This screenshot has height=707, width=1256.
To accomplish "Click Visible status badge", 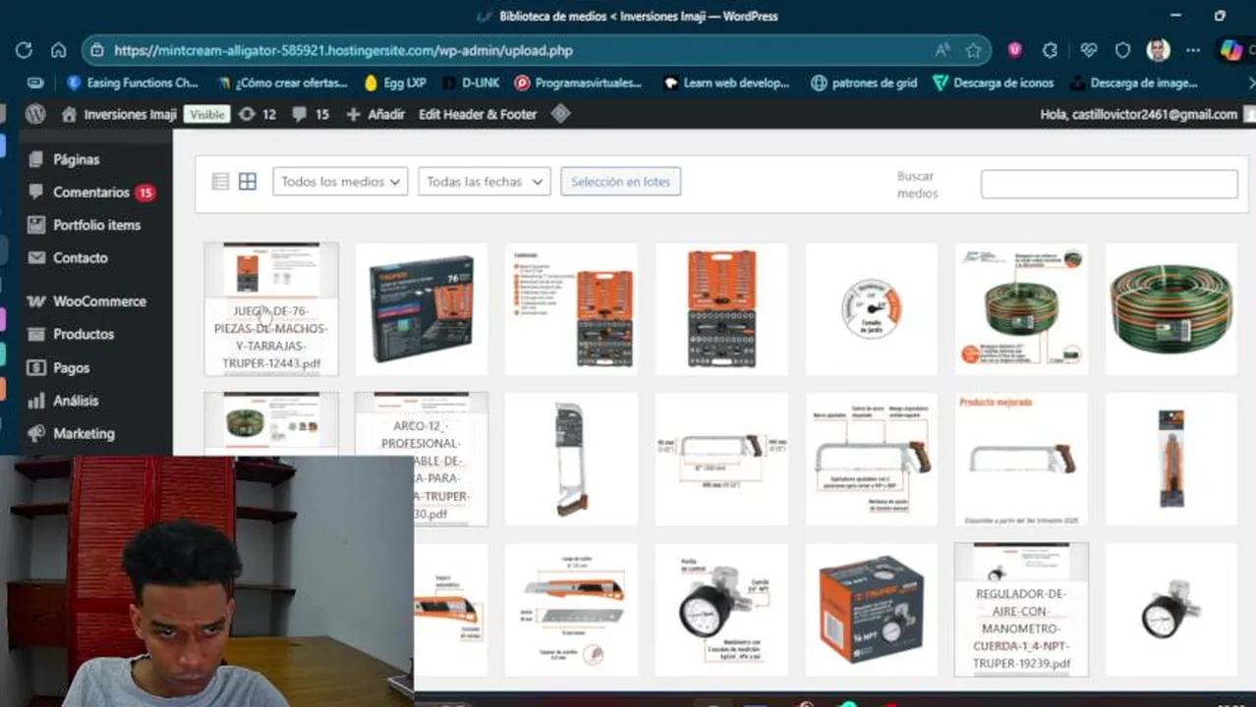I will [206, 114].
